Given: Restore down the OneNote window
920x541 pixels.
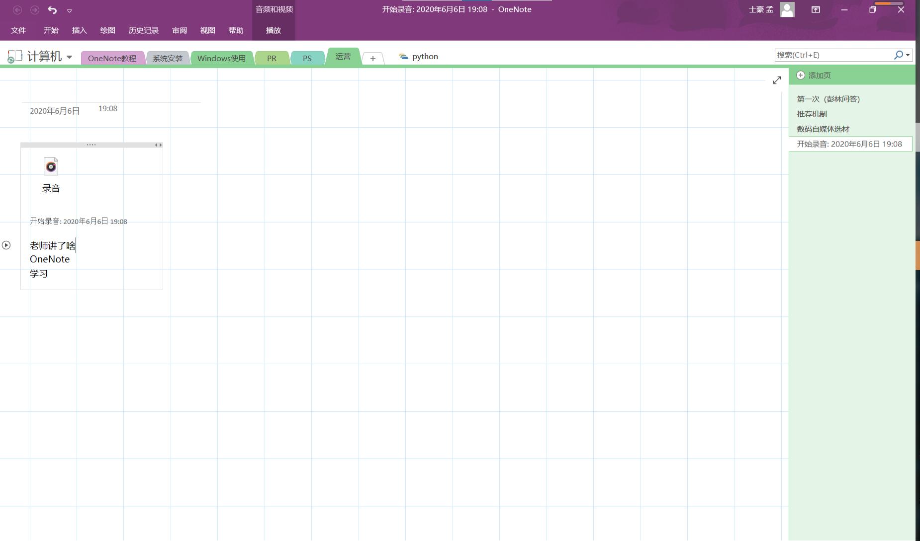Looking at the screenshot, I should point(872,9).
